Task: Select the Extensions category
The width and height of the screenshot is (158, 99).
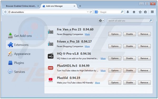Action: 25,45
